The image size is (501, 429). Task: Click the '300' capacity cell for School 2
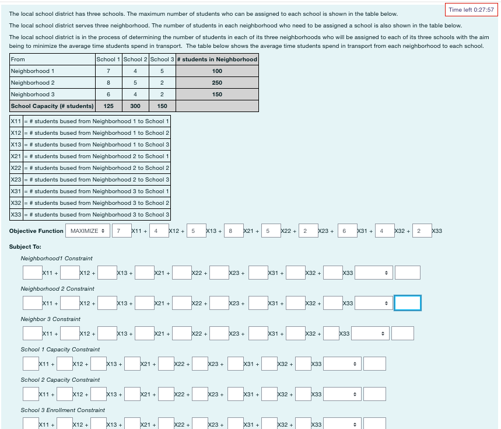[135, 106]
